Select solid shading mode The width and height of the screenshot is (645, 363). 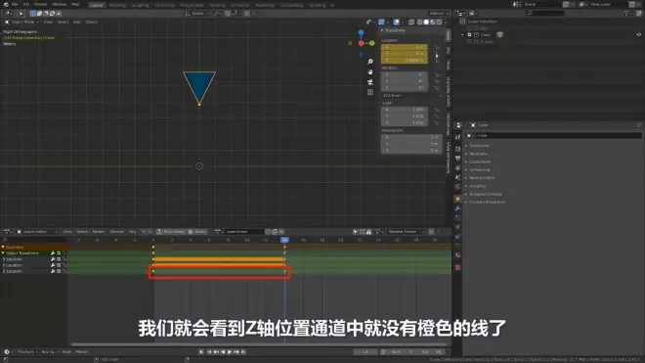pyautogui.click(x=426, y=22)
